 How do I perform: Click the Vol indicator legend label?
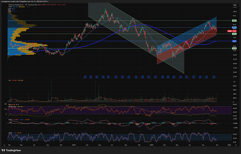[9, 81]
